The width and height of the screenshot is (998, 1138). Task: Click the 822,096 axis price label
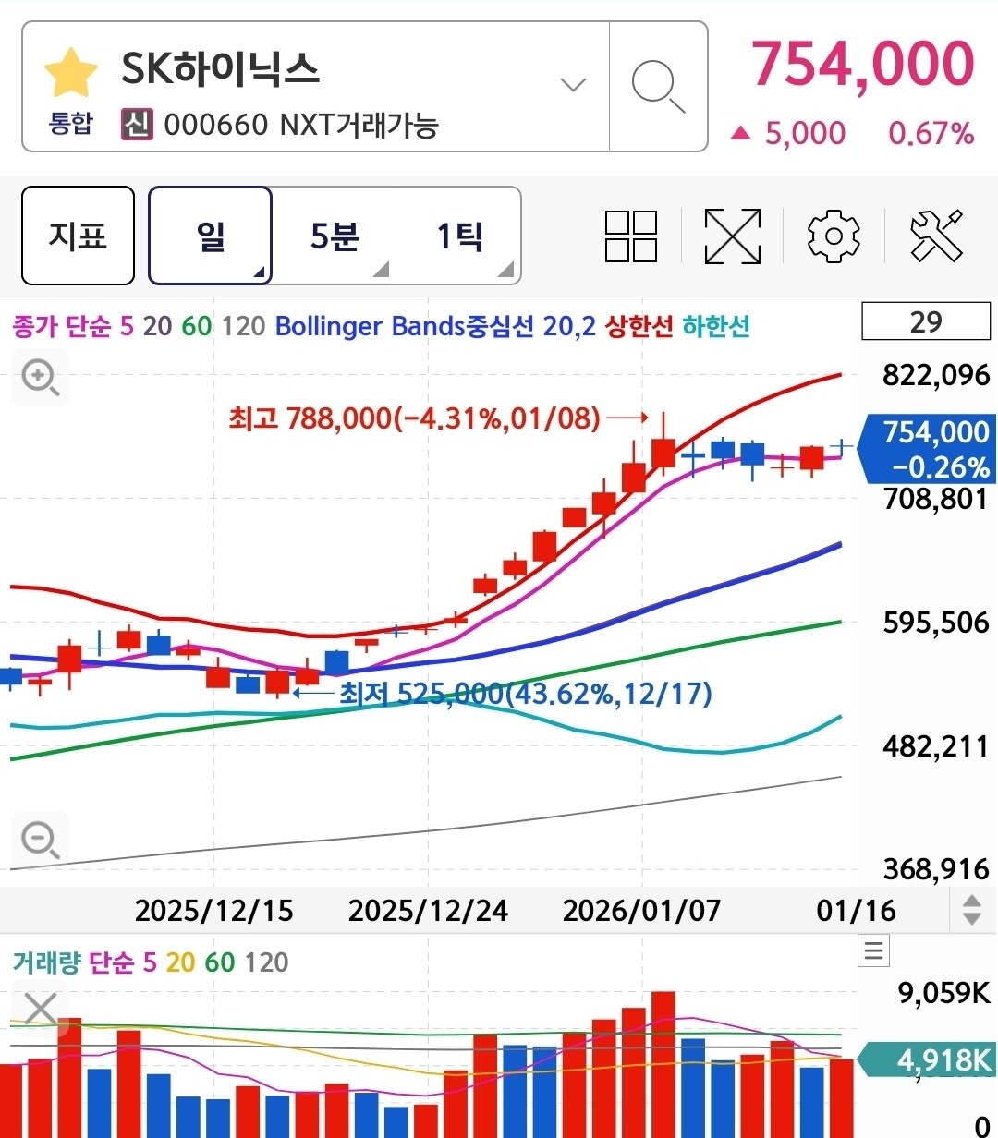[x=936, y=374]
